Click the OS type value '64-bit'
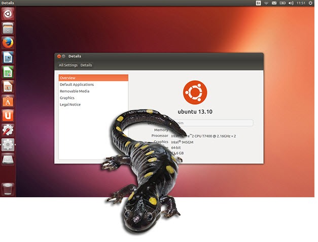 coord(176,147)
